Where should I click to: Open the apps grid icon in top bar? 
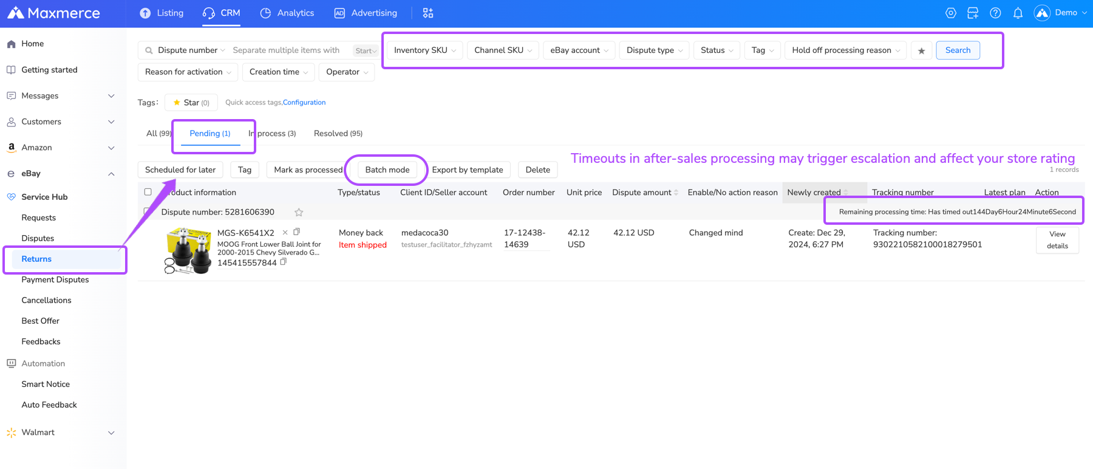pos(428,13)
